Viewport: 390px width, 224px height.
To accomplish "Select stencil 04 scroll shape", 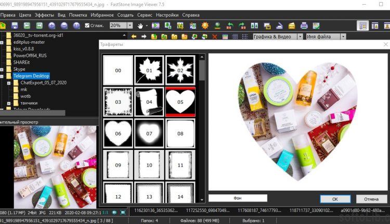I will pyautogui.click(x=149, y=102).
